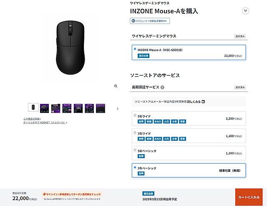Select the fifth product thumbnail
The height and width of the screenshot is (206, 267).
pyautogui.click(x=78, y=108)
